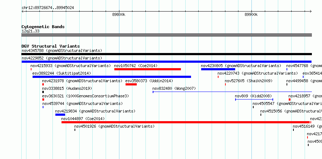Click the 89800k ruler position label
The height and width of the screenshot is (159, 322).
point(119,14)
